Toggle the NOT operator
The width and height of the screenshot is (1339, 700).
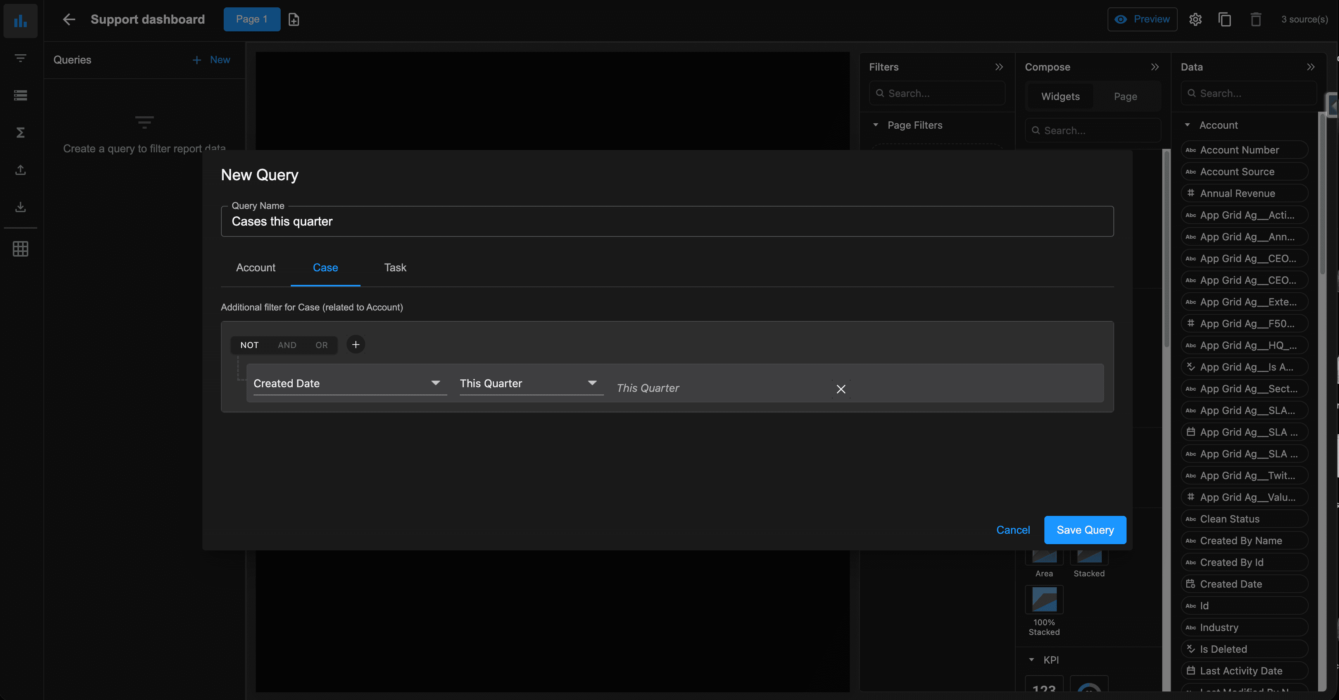click(249, 345)
